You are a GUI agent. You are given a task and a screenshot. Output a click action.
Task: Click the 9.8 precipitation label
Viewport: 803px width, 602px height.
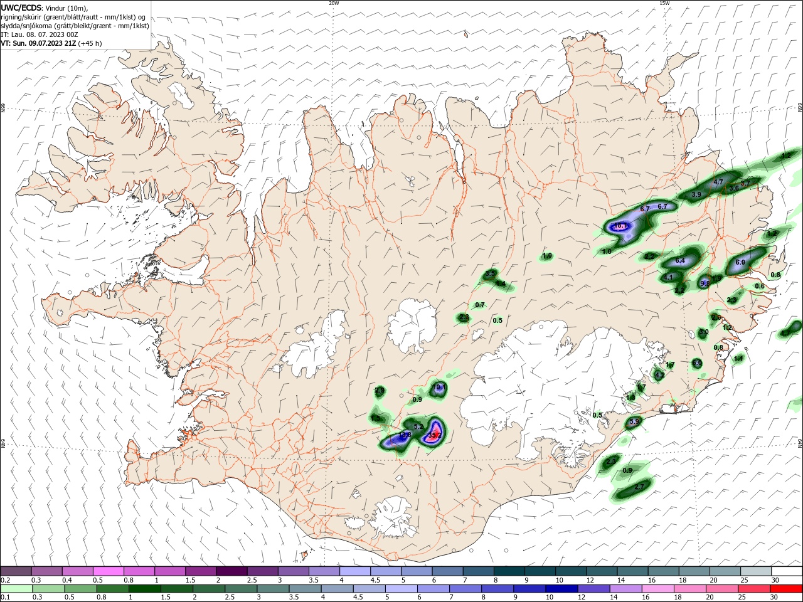[x=705, y=283]
